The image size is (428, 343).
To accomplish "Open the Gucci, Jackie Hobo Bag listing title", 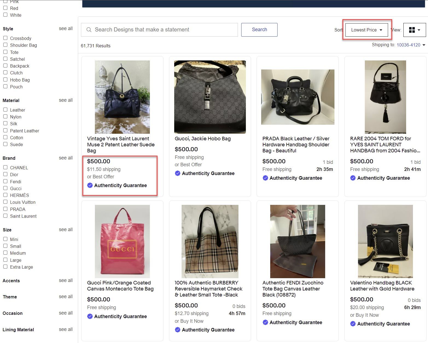I will tap(203, 139).
